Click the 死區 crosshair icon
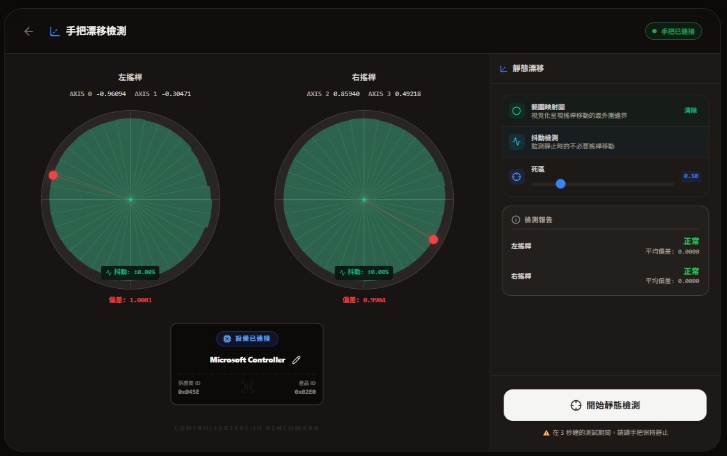The height and width of the screenshot is (456, 727). pyautogui.click(x=516, y=177)
